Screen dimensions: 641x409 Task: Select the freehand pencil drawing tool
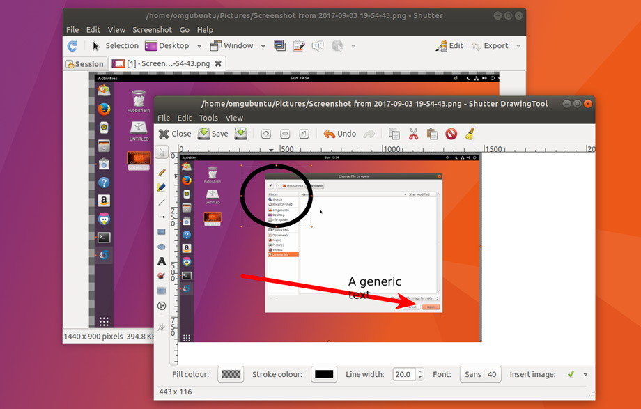pyautogui.click(x=162, y=171)
